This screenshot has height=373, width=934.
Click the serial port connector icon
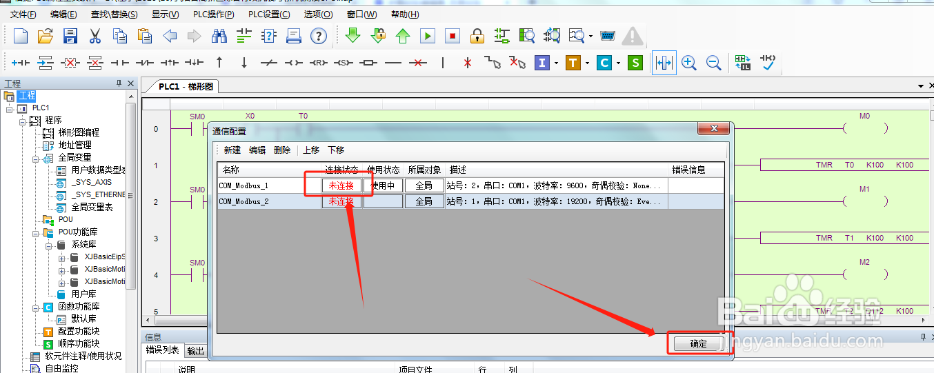coord(607,36)
